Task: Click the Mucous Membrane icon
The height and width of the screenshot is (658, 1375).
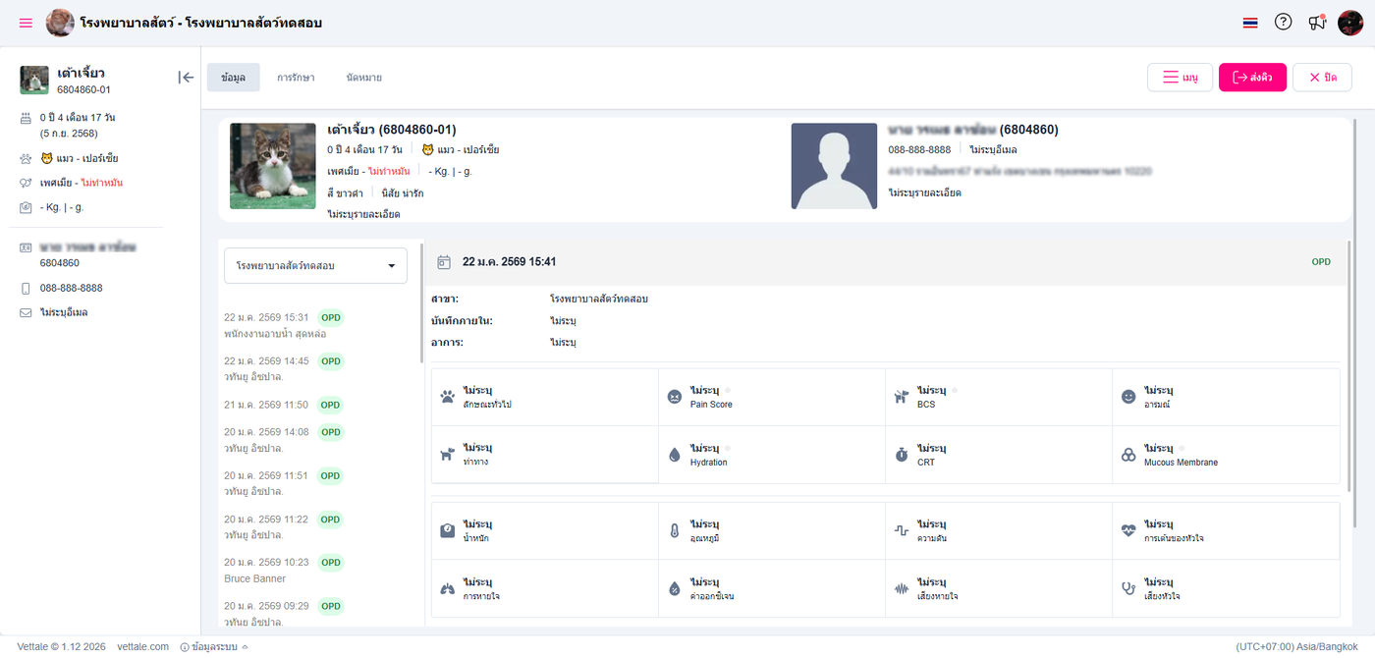Action: tap(1128, 455)
